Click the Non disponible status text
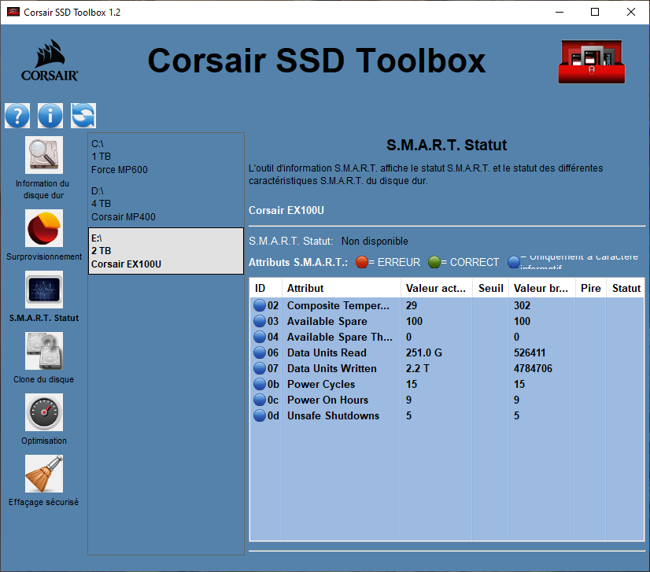The width and height of the screenshot is (650, 572). (375, 242)
